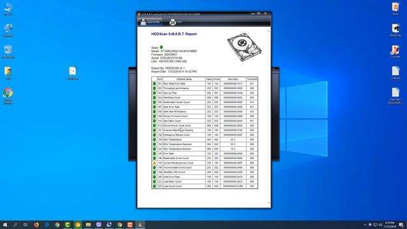
Task: Click the volume icon in system tray
Action: pyautogui.click(x=380, y=225)
